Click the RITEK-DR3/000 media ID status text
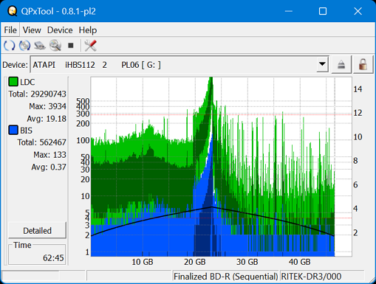Image resolution: width=376 pixels, height=284 pixels. click(x=311, y=277)
